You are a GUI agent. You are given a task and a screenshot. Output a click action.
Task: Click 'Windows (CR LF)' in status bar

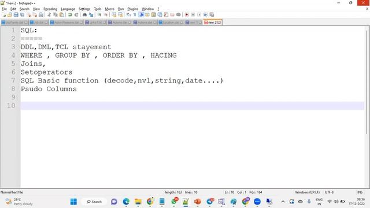[307, 192]
